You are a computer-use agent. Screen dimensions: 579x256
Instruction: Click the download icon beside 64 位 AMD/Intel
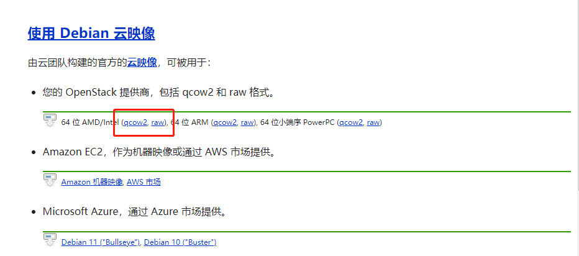50,121
